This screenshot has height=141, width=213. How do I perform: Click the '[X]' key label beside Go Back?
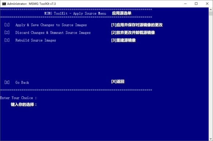pyautogui.click(x=7, y=82)
